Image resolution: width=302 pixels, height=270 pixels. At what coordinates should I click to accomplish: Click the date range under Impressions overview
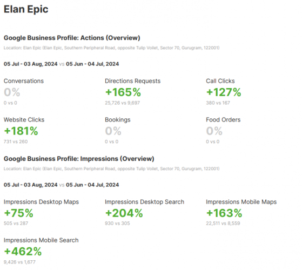(x=61, y=185)
